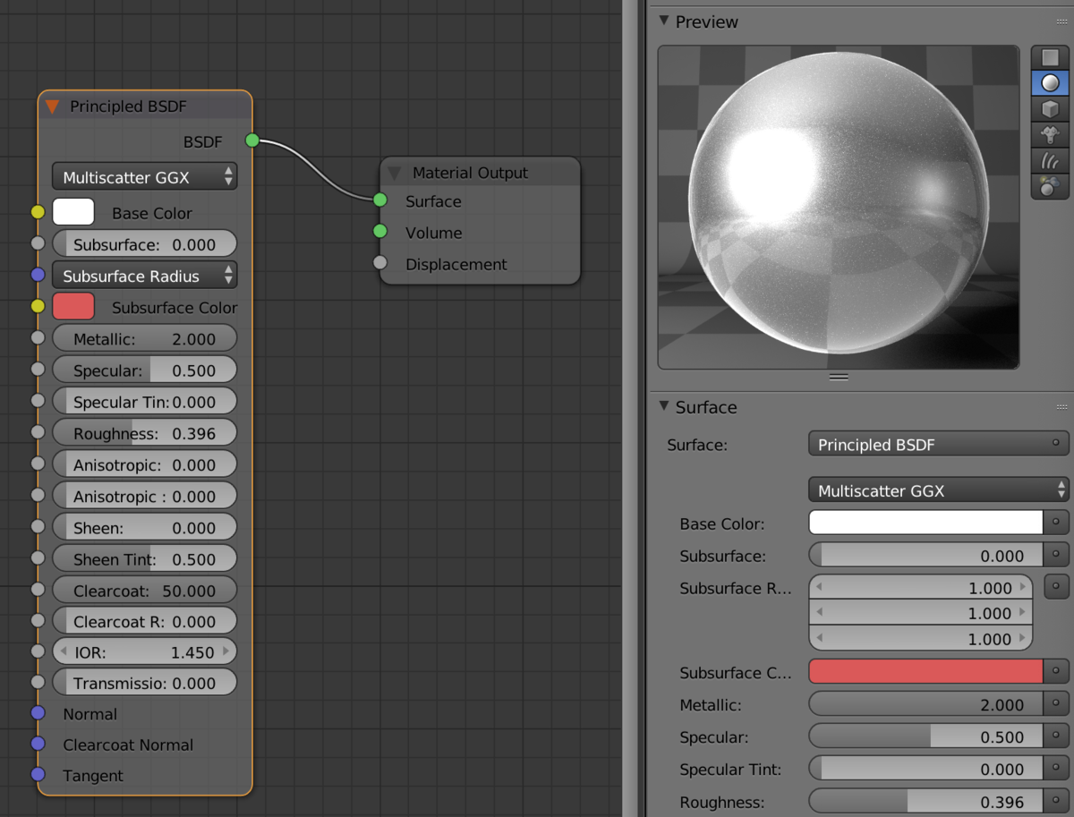Decrease IOR with the left arrow

(64, 651)
